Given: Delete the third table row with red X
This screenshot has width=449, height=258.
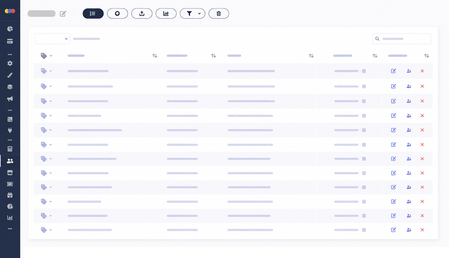Looking at the screenshot, I should coord(422,101).
